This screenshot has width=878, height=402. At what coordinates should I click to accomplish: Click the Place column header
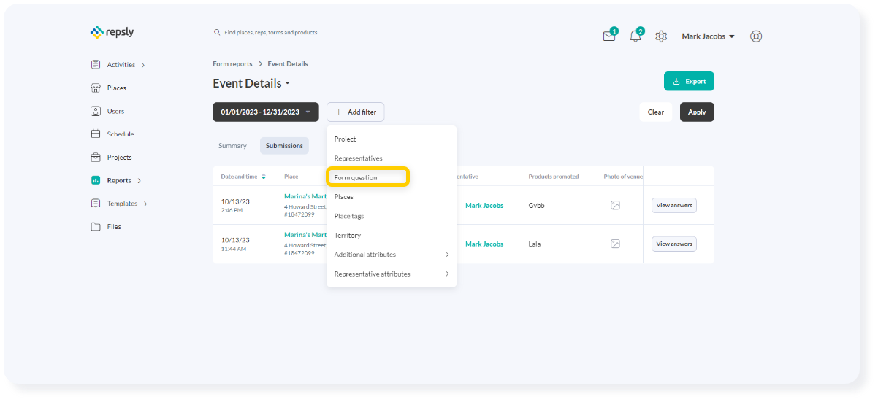coord(291,177)
